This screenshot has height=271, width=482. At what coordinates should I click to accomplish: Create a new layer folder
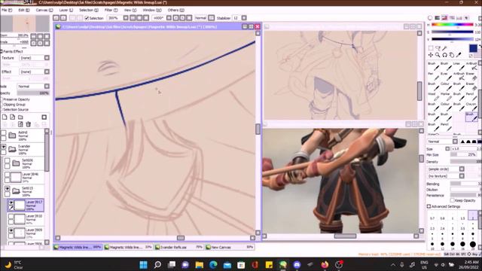pyautogui.click(x=20, y=117)
